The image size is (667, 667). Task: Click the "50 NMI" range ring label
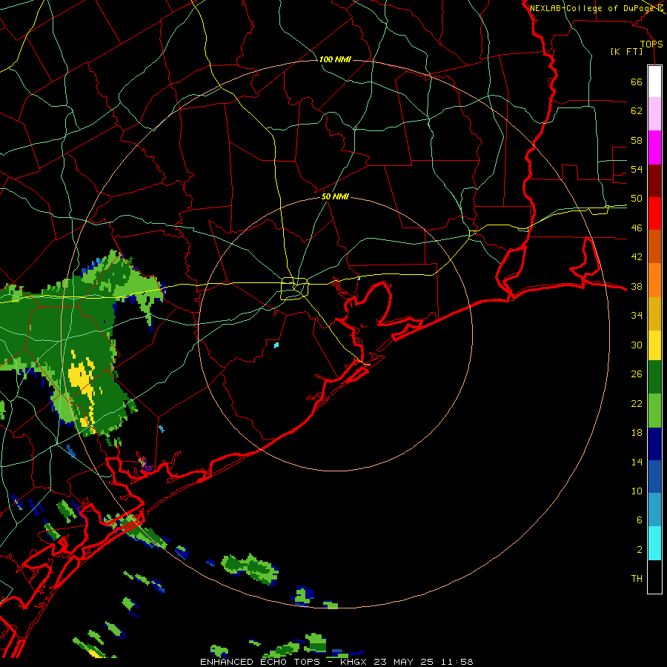click(335, 196)
